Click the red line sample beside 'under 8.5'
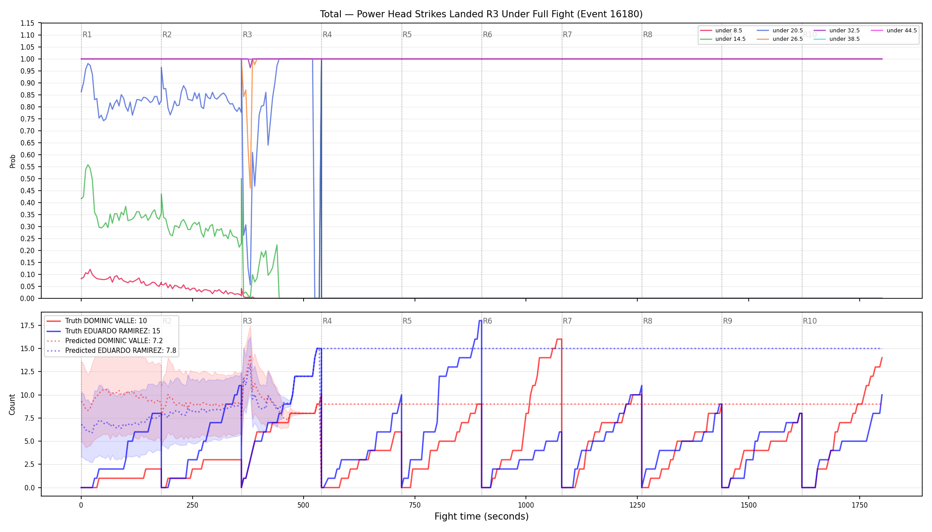The image size is (932, 532). [x=706, y=31]
